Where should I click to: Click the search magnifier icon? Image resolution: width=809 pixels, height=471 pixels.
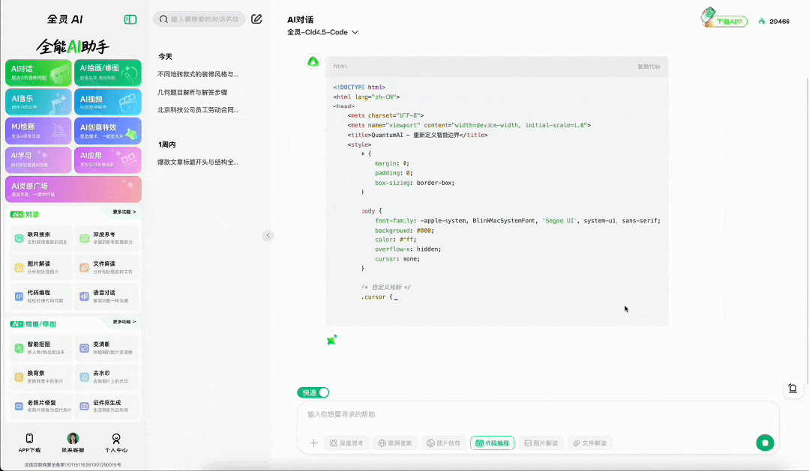[163, 19]
